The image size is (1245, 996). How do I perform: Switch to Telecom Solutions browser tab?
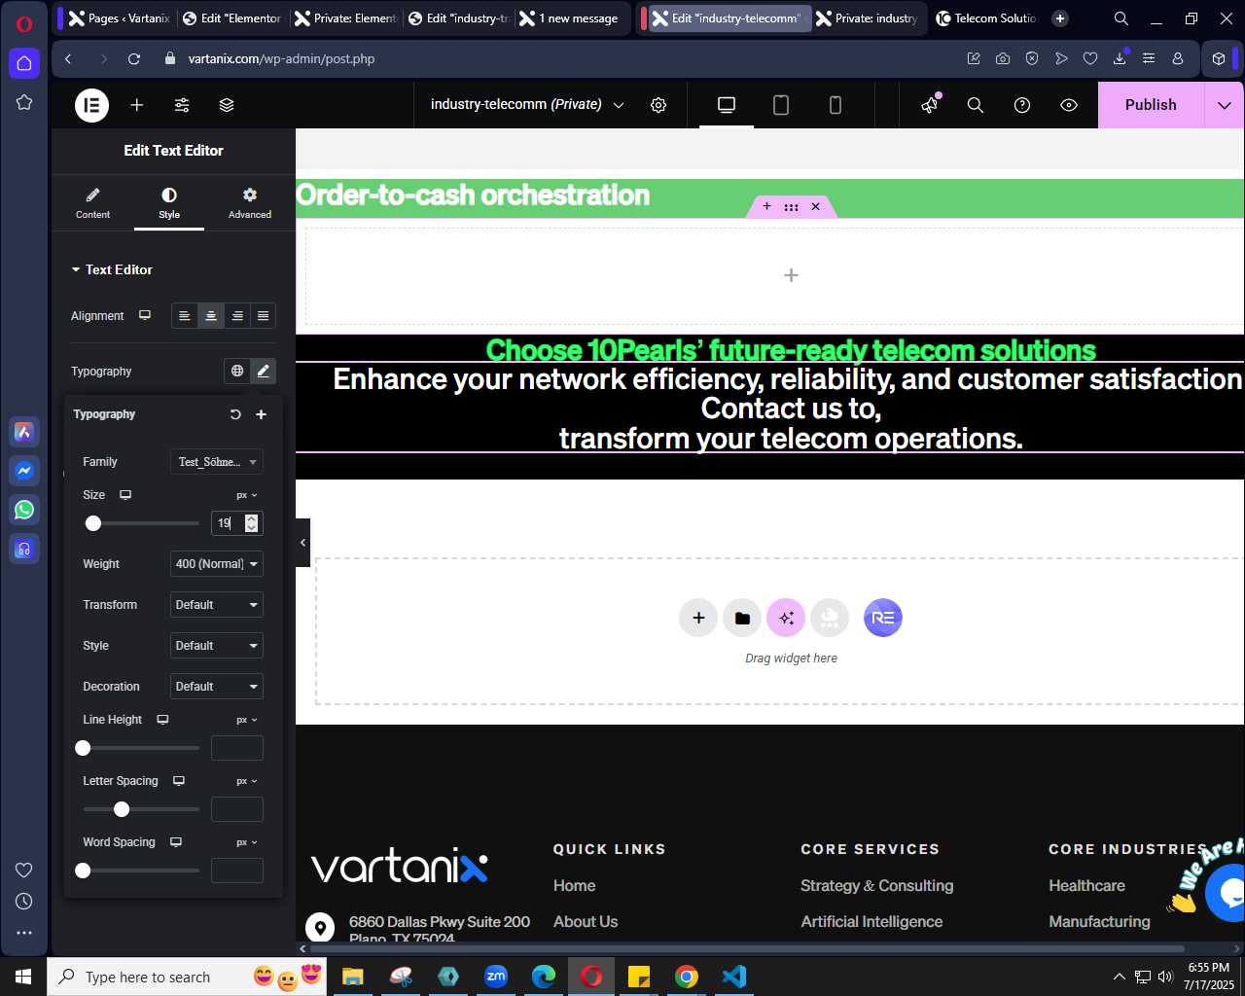click(x=987, y=18)
